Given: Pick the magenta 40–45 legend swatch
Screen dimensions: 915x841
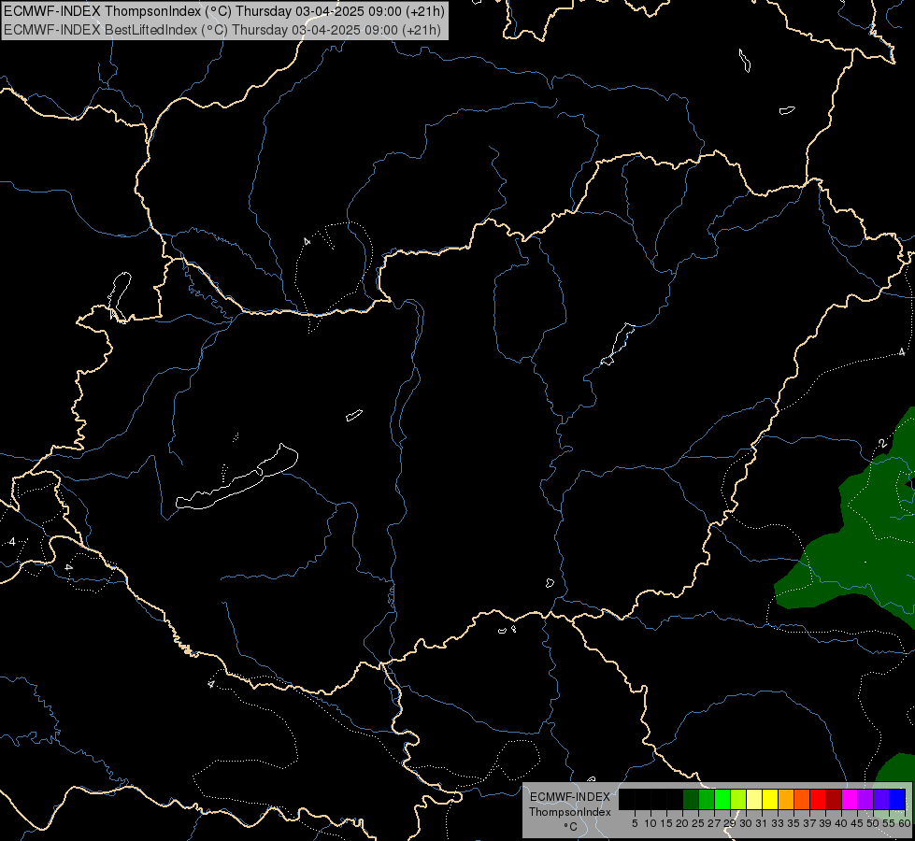Looking at the screenshot, I should (x=850, y=799).
